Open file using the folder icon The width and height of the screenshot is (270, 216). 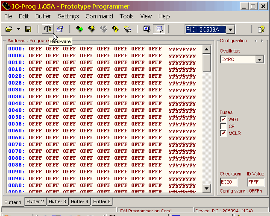tap(9, 29)
